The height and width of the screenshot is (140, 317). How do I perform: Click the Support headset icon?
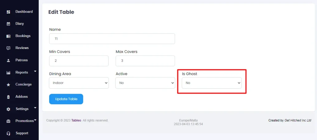pos(8,133)
